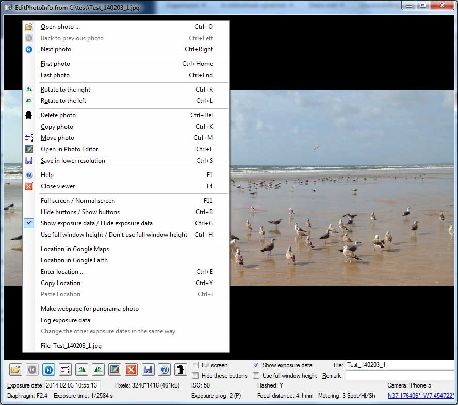This screenshot has width=458, height=405.
Task: Click the Move photo toolbar icon
Action: 66,369
